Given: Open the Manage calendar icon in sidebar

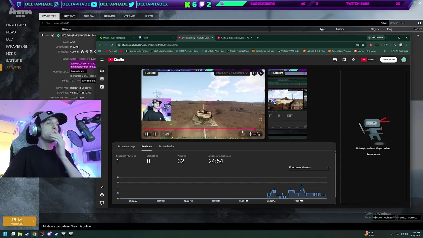Looking at the screenshot, I should pyautogui.click(x=102, y=87).
